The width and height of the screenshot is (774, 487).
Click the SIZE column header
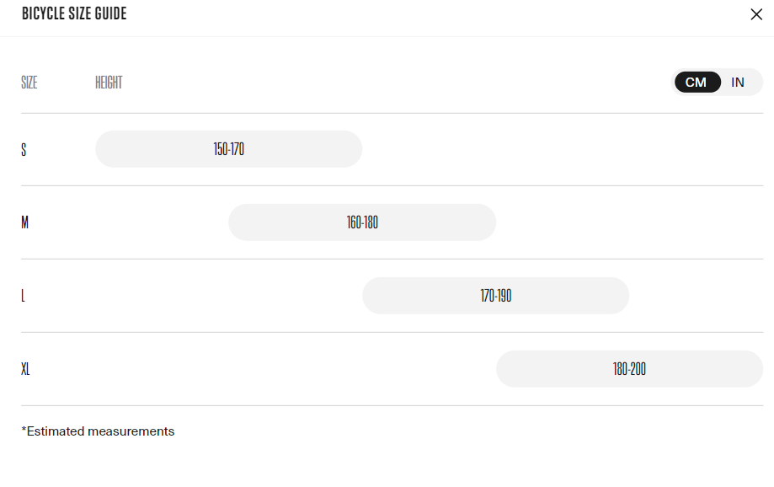29,83
